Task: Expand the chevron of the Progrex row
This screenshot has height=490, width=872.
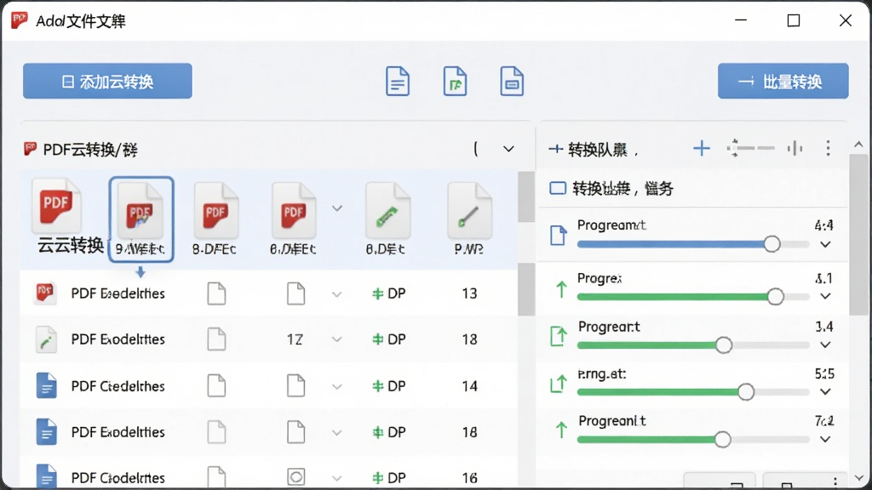Action: tap(825, 296)
